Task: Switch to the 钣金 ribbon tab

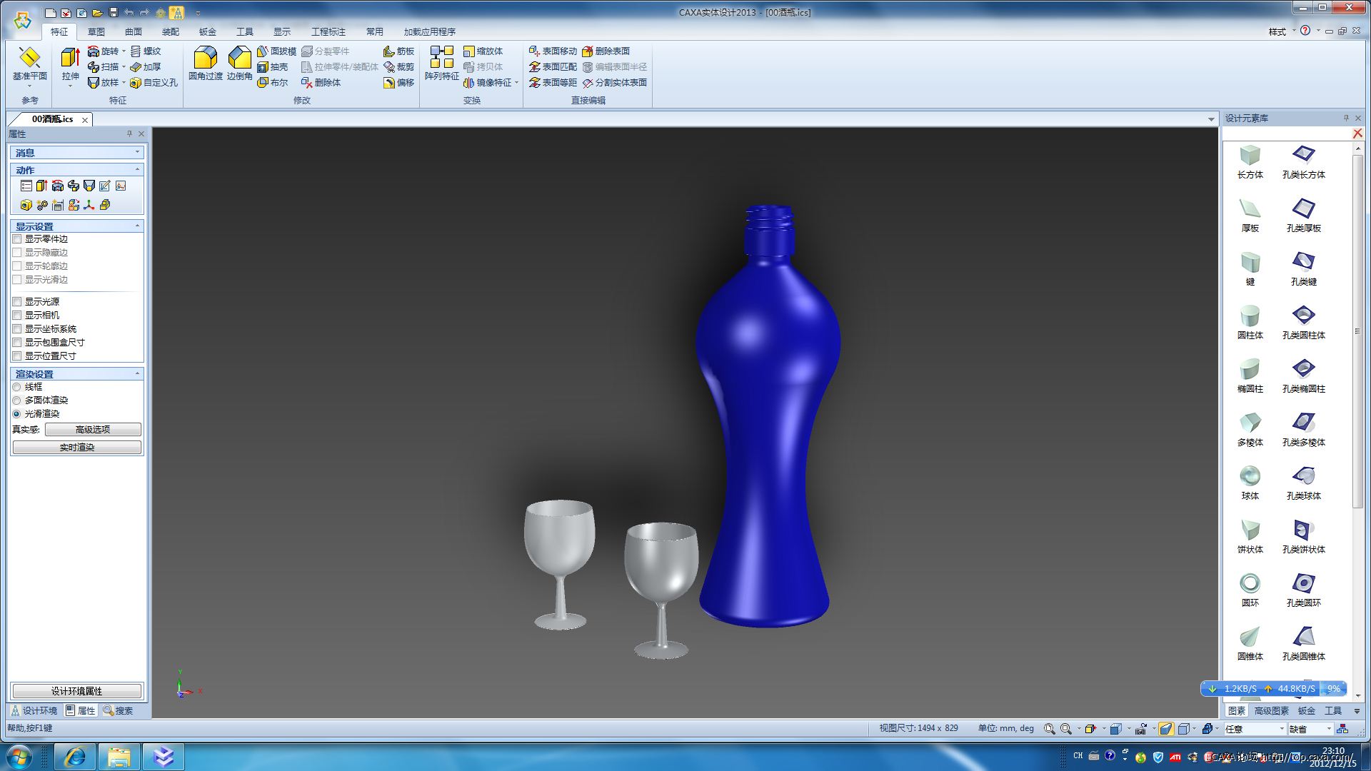Action: coord(208,32)
